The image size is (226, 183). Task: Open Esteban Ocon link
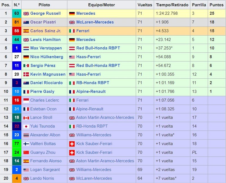(x=43, y=109)
